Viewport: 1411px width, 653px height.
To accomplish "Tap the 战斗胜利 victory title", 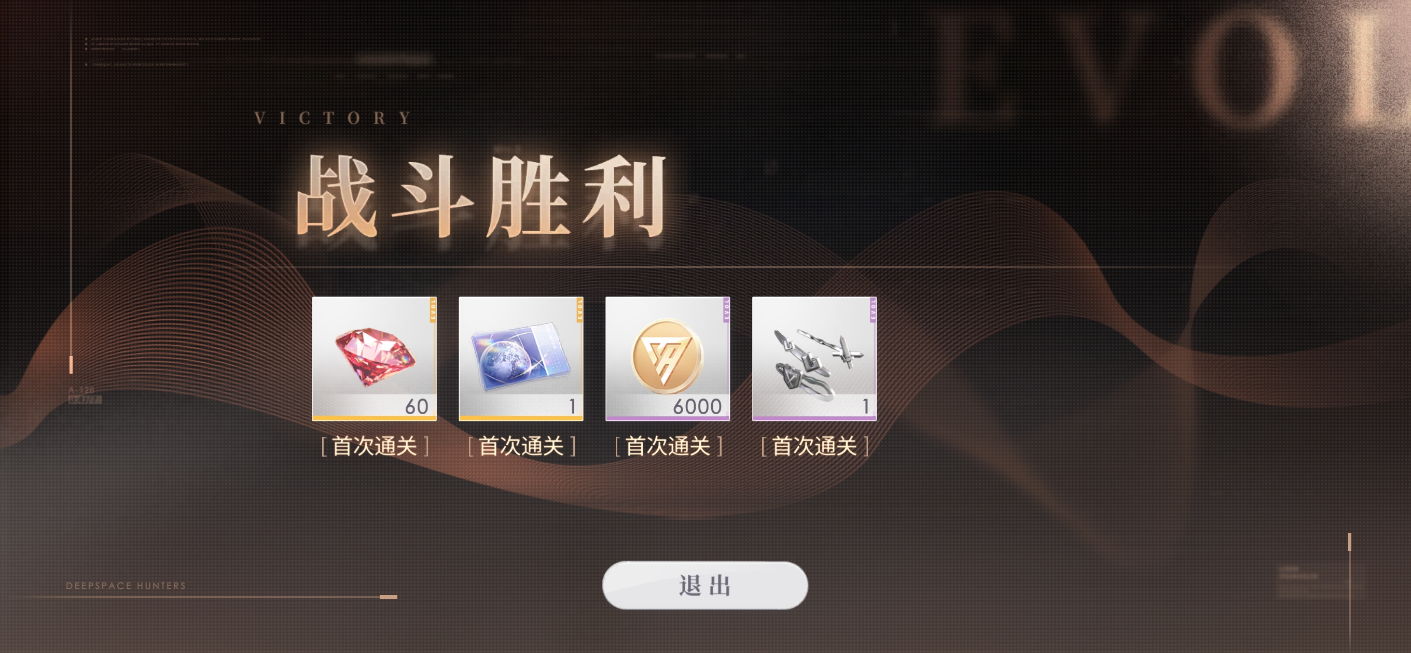I will 481,196.
